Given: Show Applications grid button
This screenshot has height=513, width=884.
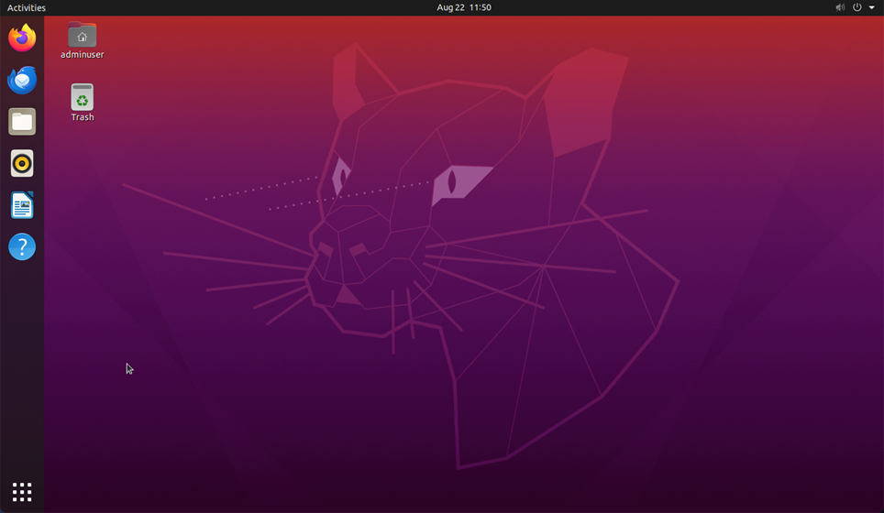Looking at the screenshot, I should pyautogui.click(x=22, y=492).
